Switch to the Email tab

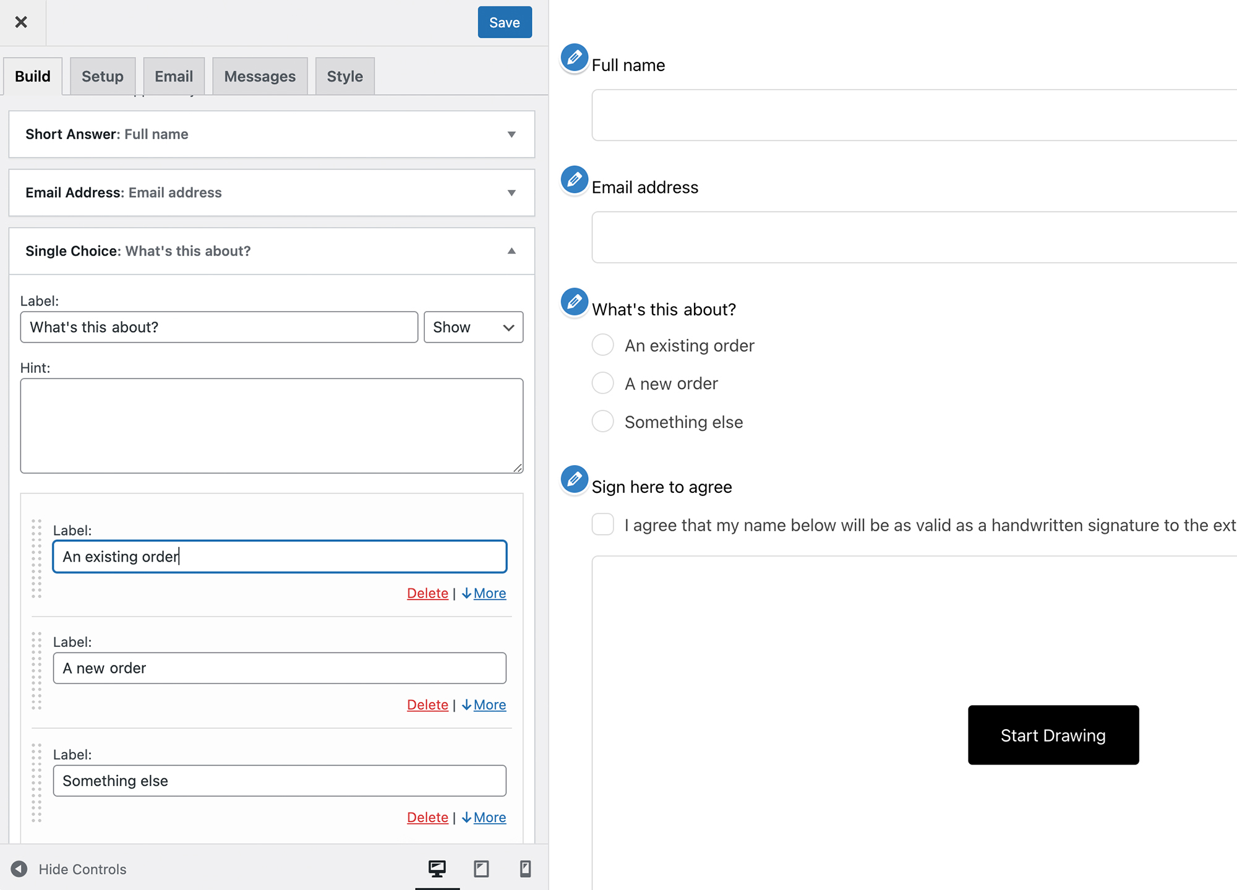tap(173, 76)
